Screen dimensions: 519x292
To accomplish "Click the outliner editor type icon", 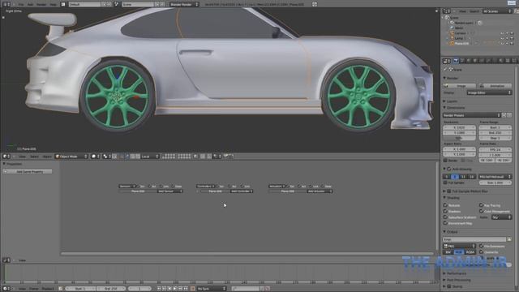I will (x=446, y=11).
